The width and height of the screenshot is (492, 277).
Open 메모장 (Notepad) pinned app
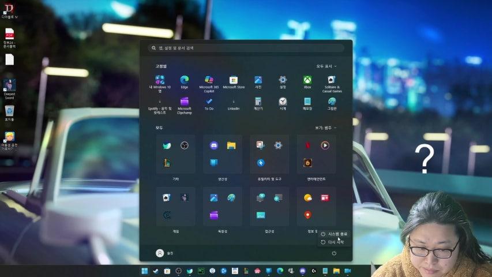pos(307,104)
